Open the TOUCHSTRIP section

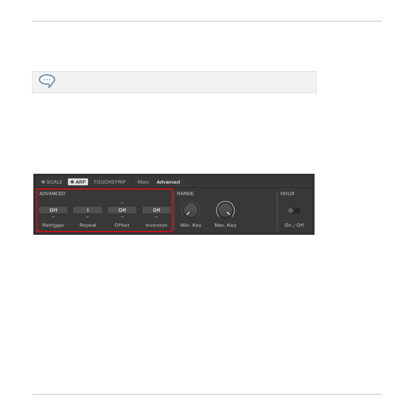(110, 182)
